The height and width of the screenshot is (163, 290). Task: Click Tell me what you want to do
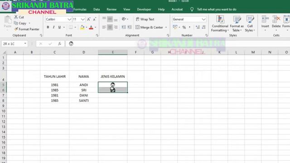217,10
